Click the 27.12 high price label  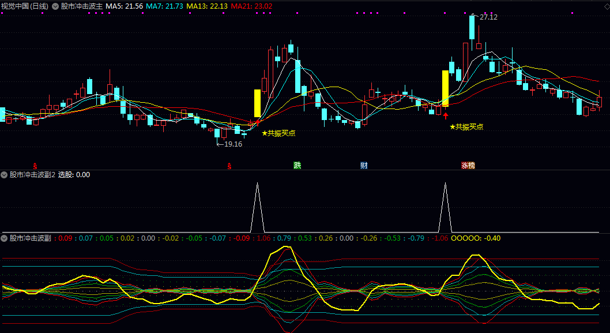pyautogui.click(x=488, y=17)
